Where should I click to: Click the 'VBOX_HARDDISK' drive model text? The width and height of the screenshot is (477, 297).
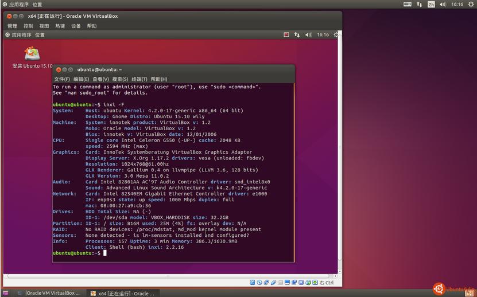[170, 217]
